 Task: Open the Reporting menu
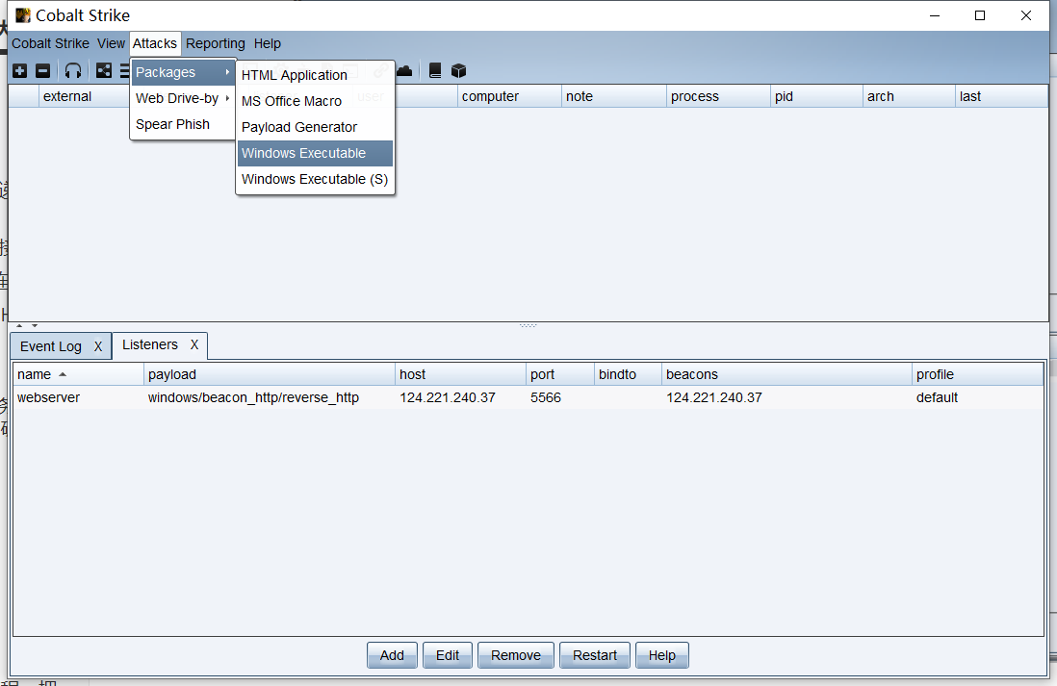(215, 43)
